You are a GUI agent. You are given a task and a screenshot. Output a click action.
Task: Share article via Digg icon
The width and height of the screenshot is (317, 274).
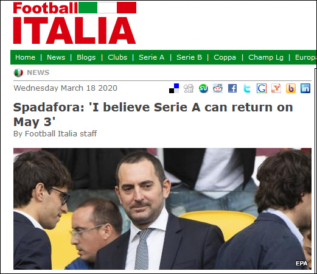pos(189,88)
